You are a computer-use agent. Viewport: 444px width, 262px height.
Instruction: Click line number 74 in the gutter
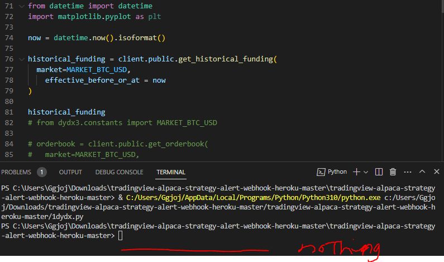(x=9, y=38)
